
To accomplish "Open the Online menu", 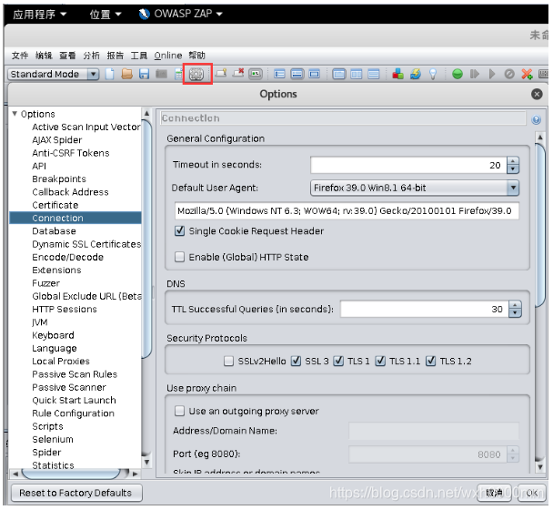I will [x=168, y=56].
